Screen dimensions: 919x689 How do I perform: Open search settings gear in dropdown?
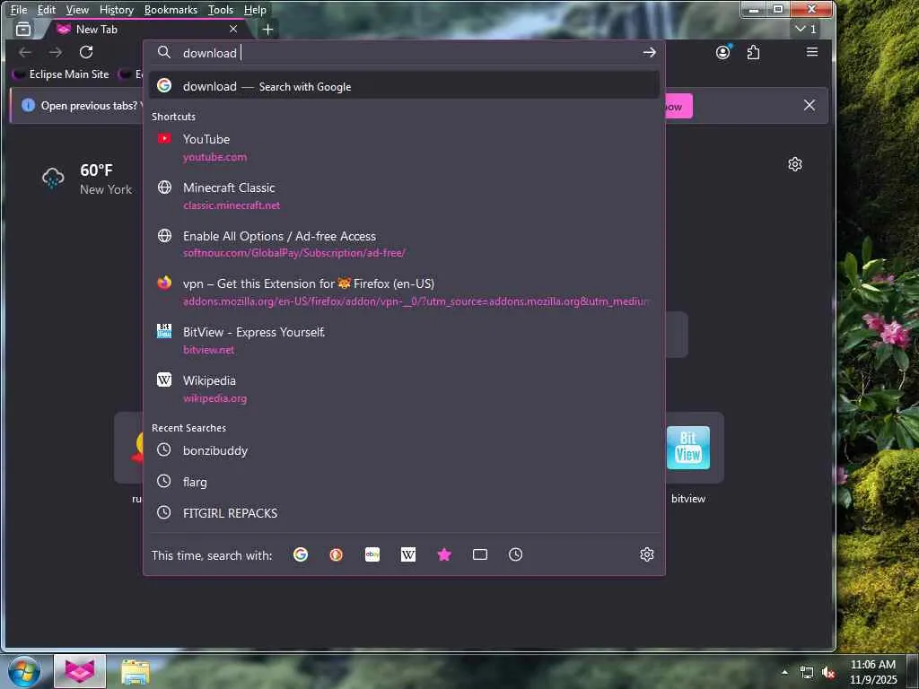646,554
